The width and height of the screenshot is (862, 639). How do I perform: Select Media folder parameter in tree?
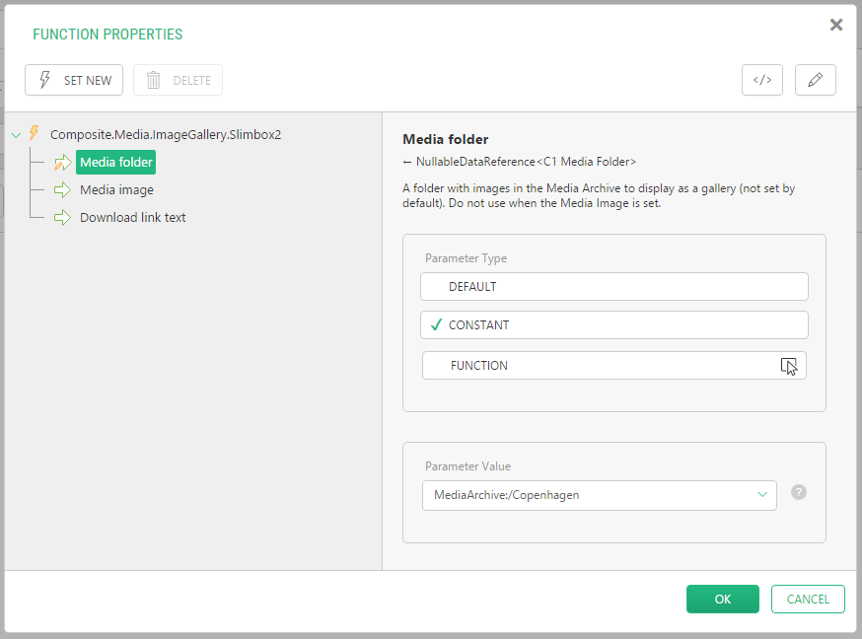click(116, 163)
